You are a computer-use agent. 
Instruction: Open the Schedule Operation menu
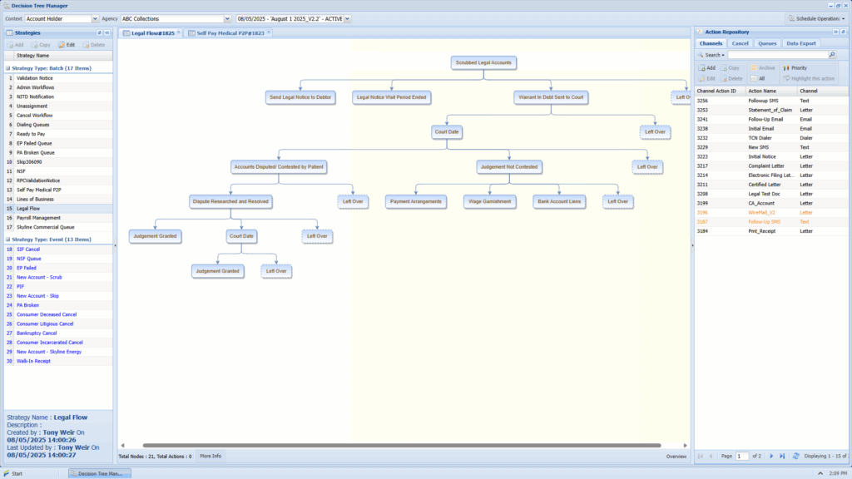[x=815, y=18]
